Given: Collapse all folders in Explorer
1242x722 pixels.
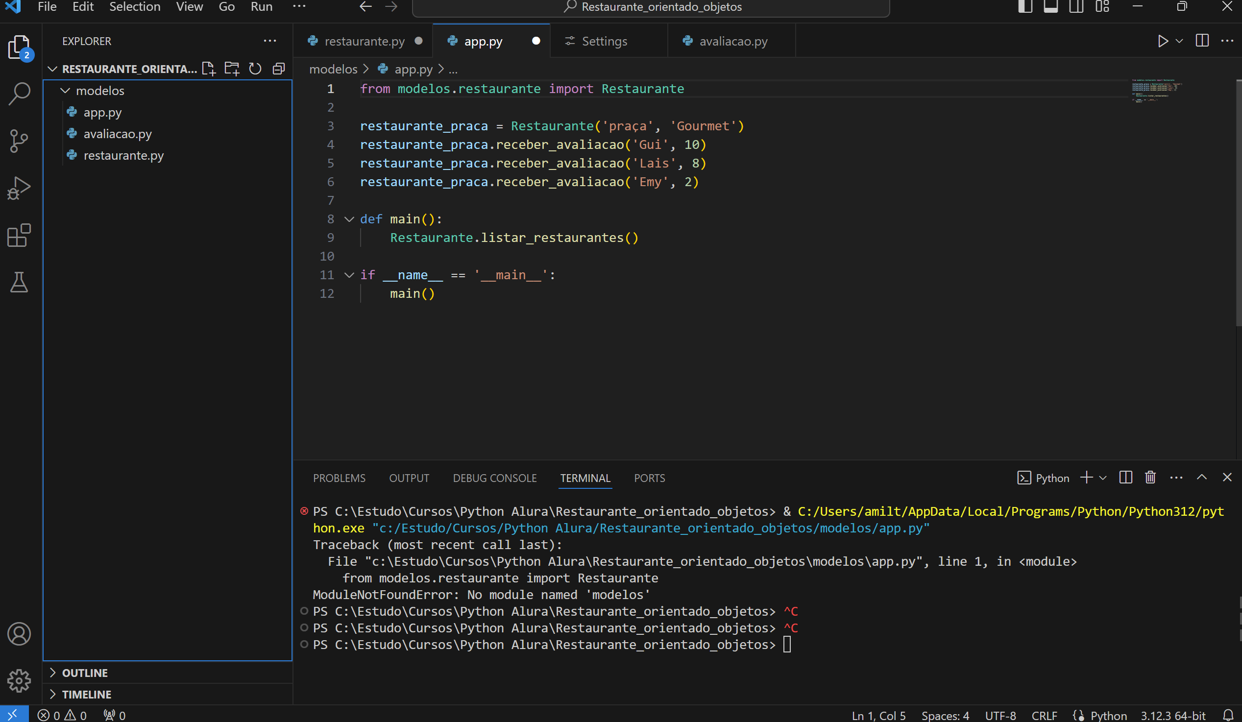Looking at the screenshot, I should 278,69.
